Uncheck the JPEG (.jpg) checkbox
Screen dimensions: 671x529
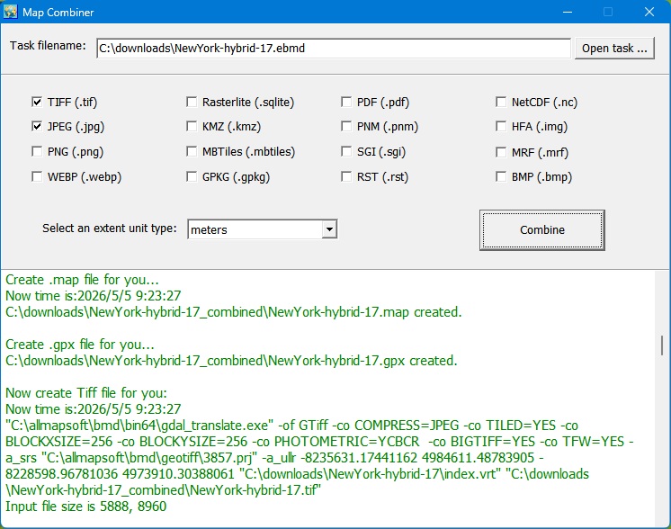pyautogui.click(x=37, y=126)
